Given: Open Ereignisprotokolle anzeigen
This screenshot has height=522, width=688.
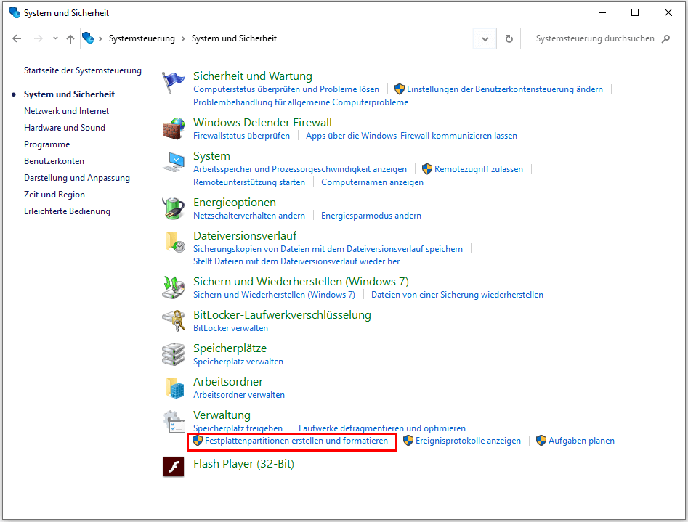Looking at the screenshot, I should 468,441.
